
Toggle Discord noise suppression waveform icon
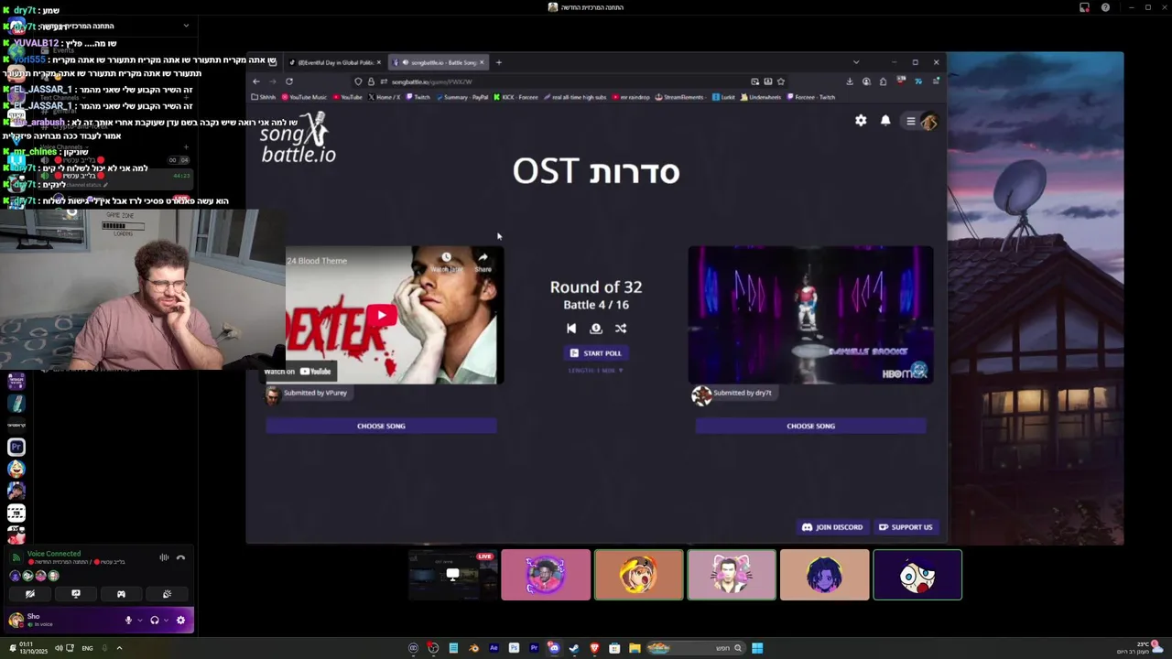[x=164, y=557]
